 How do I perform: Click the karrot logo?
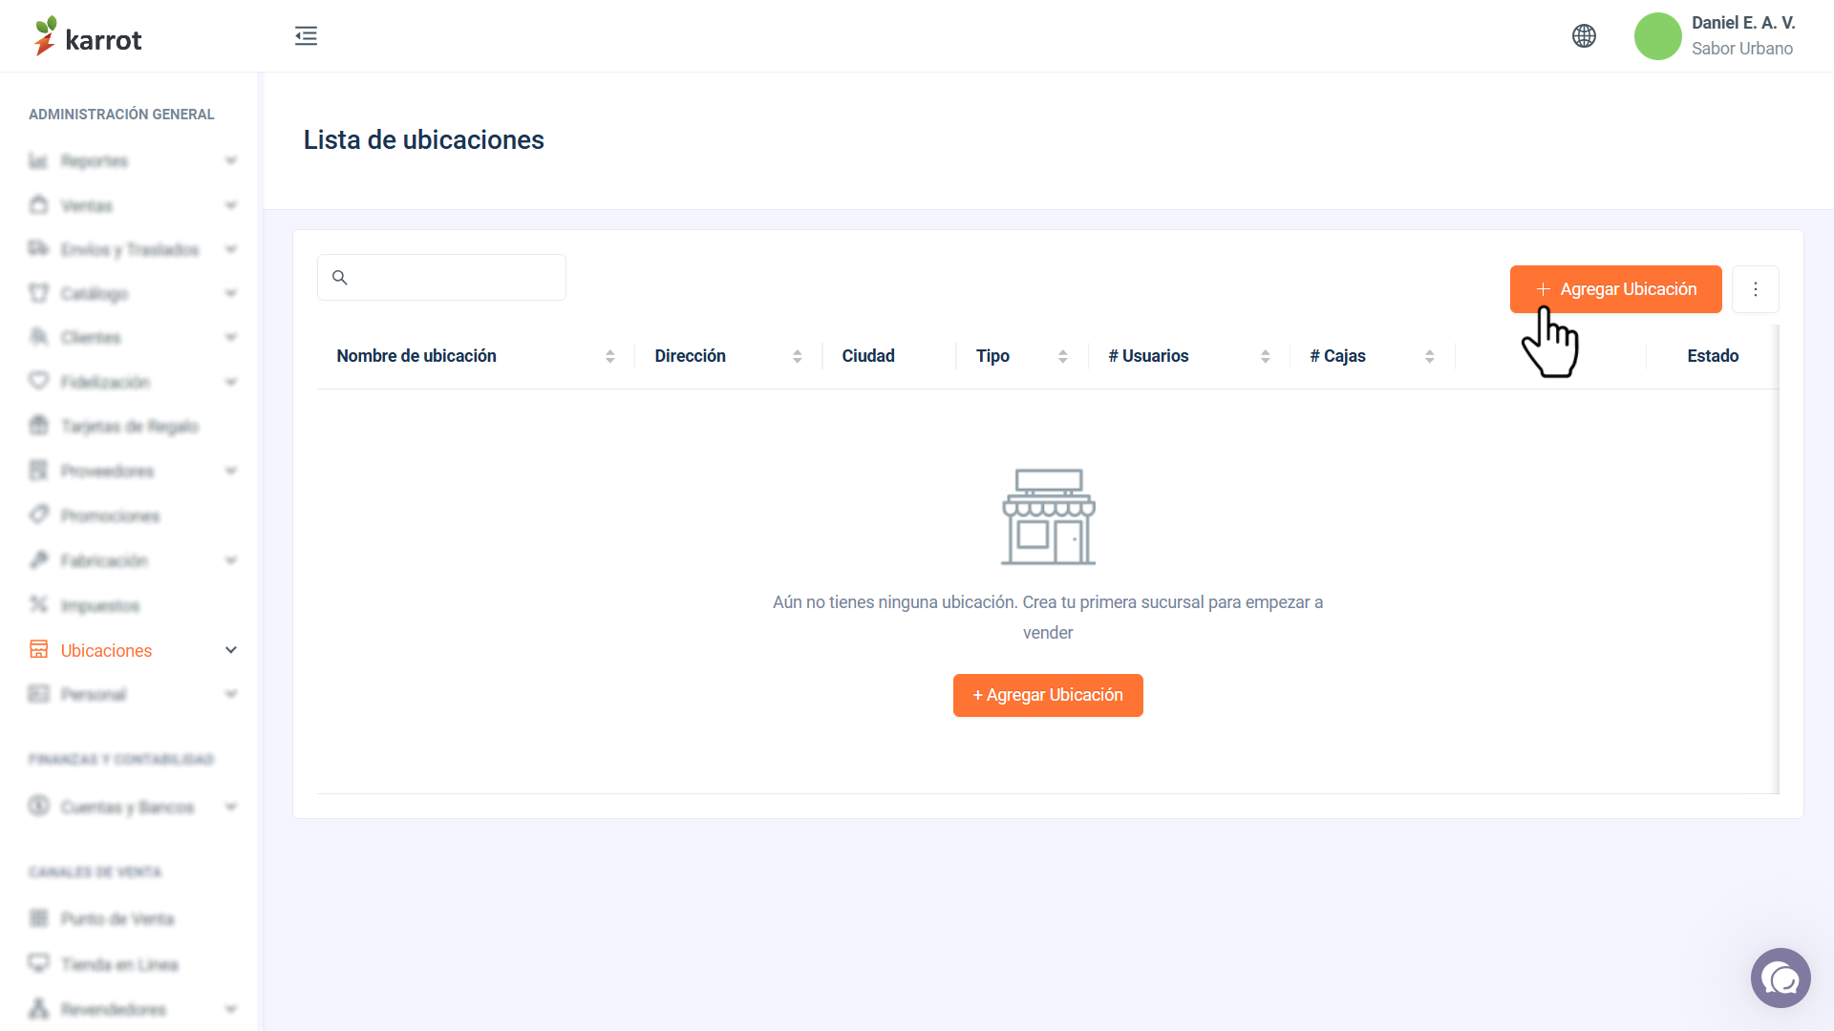coord(88,36)
